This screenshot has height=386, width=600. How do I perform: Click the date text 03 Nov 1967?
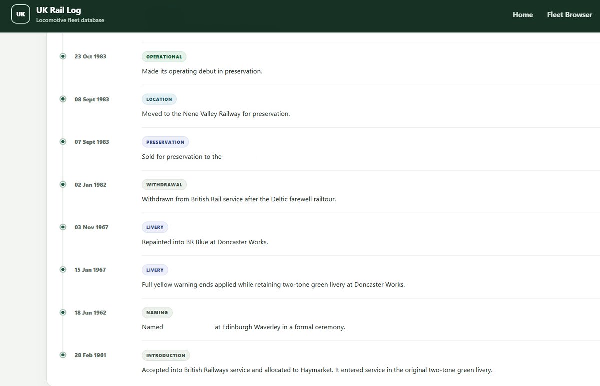[91, 227]
